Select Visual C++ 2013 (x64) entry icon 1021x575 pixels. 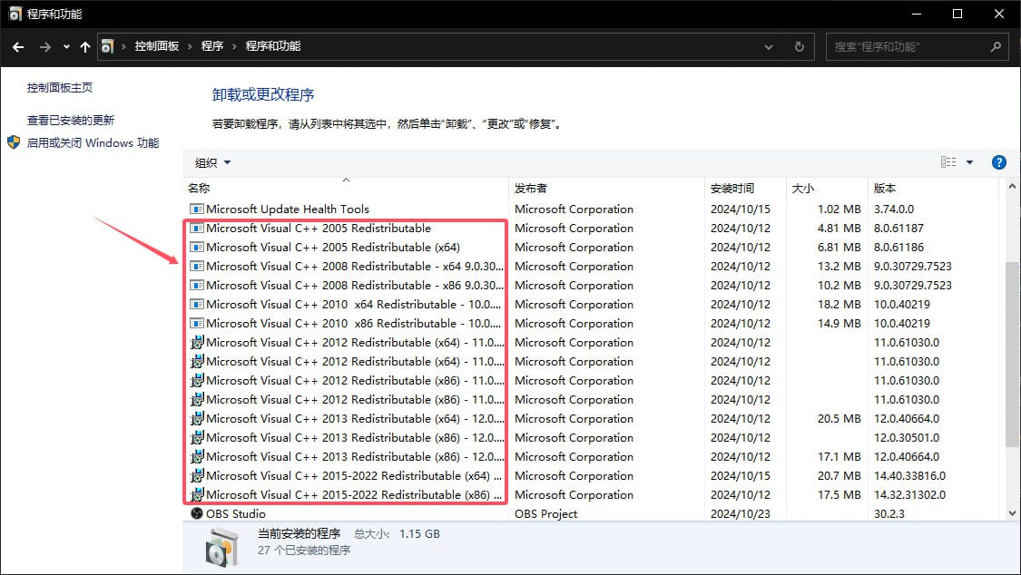pos(197,418)
